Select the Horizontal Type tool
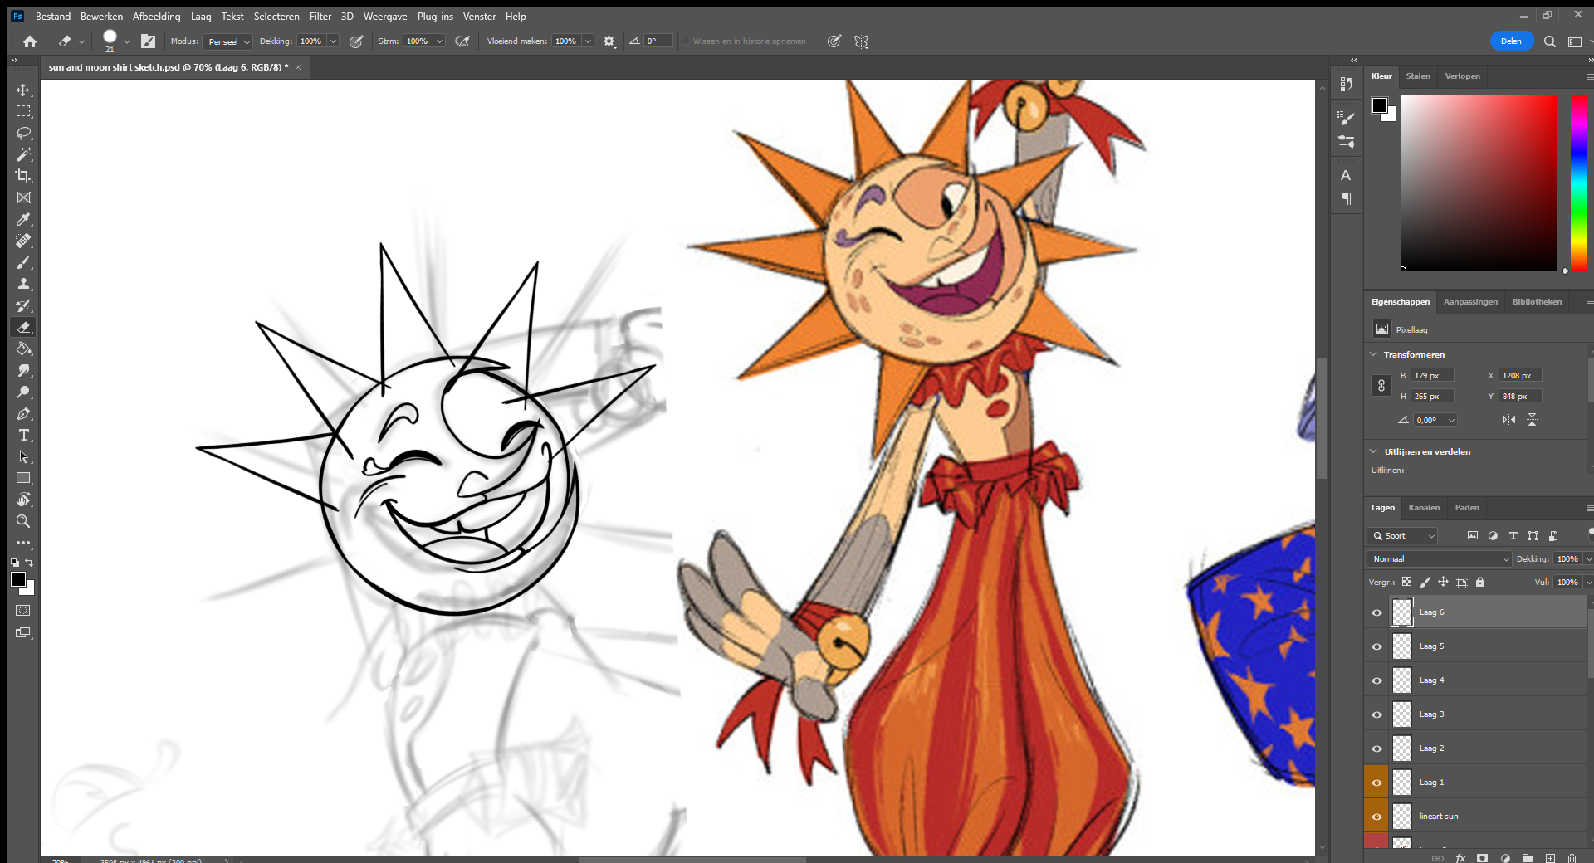 point(23,435)
